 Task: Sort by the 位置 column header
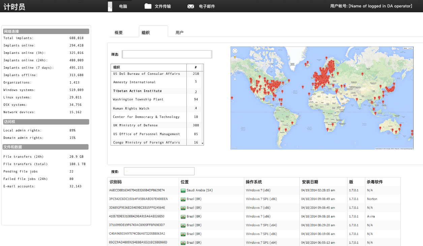(x=212, y=182)
